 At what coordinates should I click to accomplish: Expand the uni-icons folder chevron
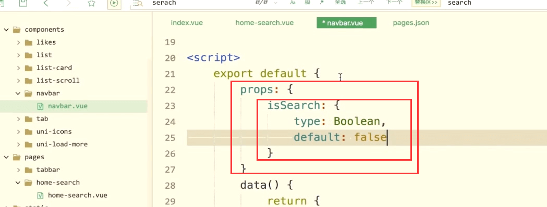click(x=18, y=132)
